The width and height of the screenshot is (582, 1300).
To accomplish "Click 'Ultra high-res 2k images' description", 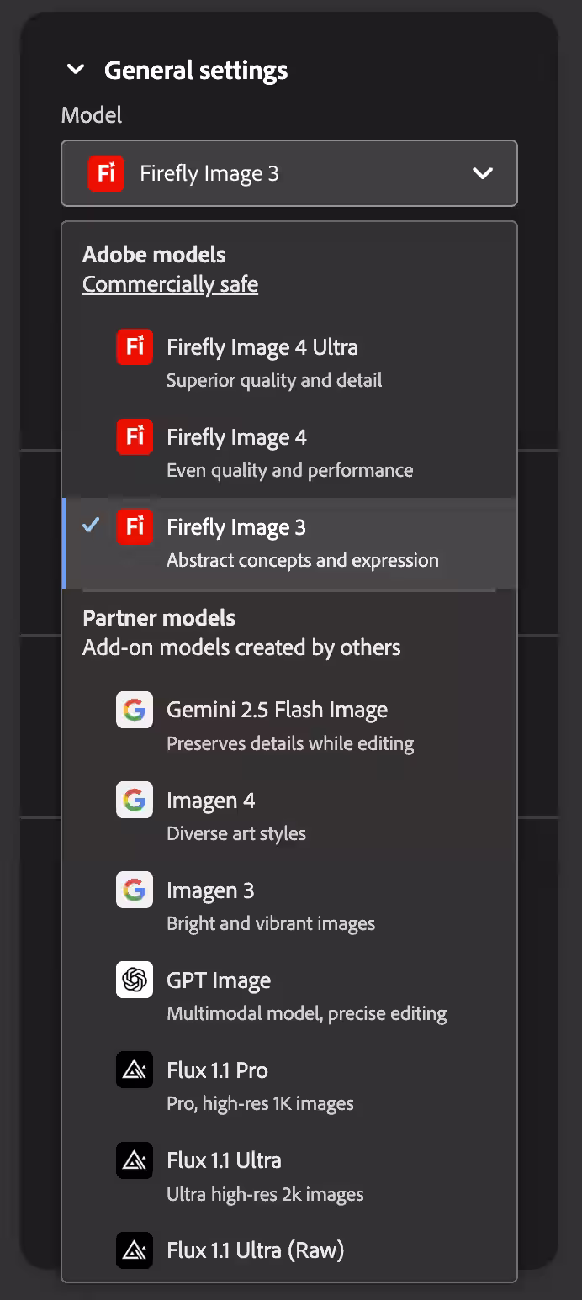I will pyautogui.click(x=265, y=1194).
